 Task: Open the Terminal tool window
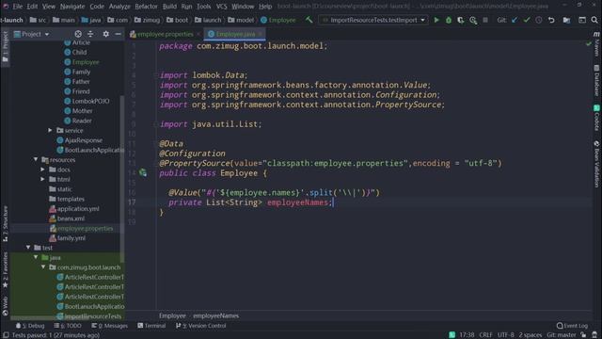(x=151, y=326)
